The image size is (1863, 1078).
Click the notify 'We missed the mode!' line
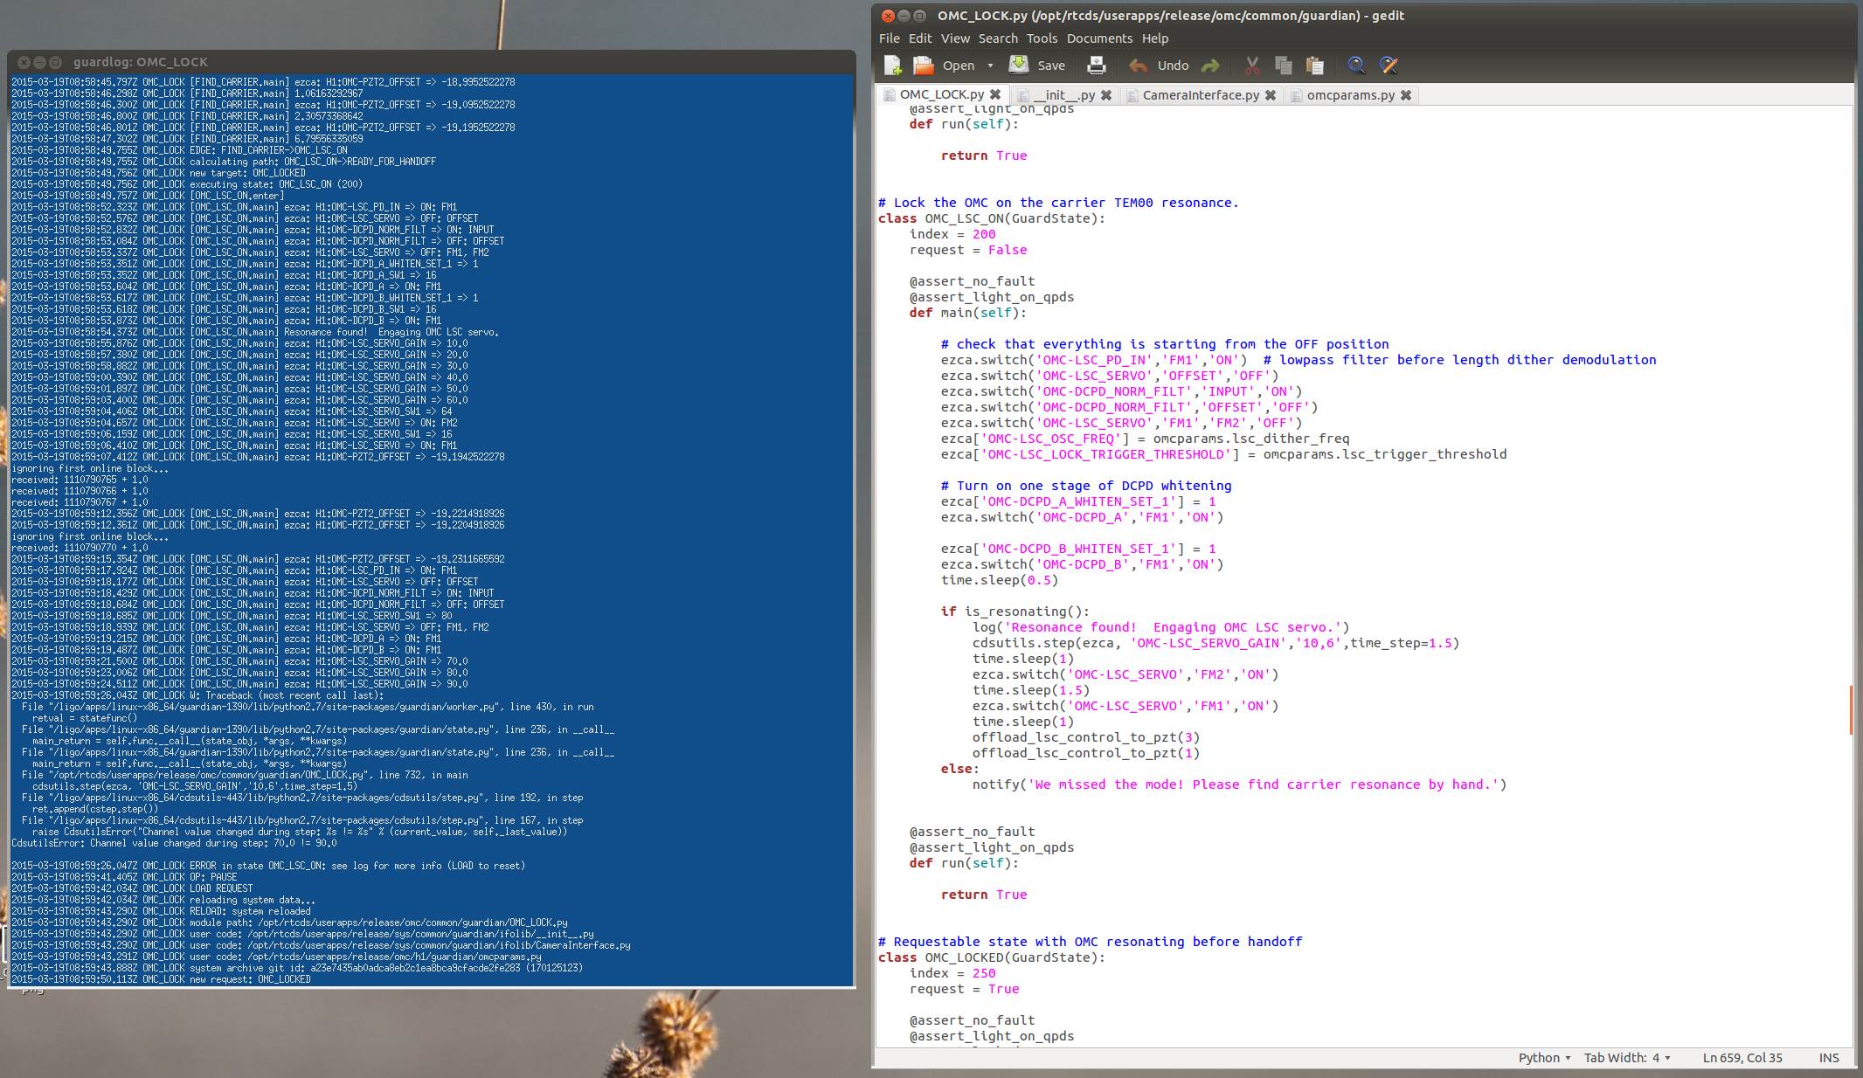coord(1239,784)
